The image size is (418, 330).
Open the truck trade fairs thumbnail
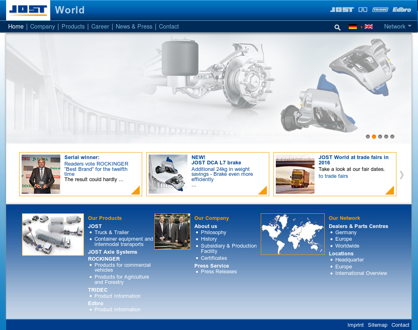[x=295, y=174]
